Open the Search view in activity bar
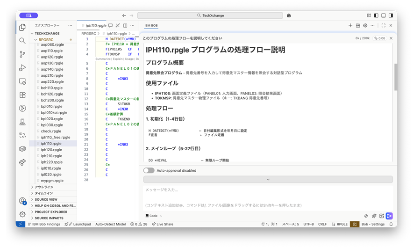The height and width of the screenshot is (248, 413). 22,41
